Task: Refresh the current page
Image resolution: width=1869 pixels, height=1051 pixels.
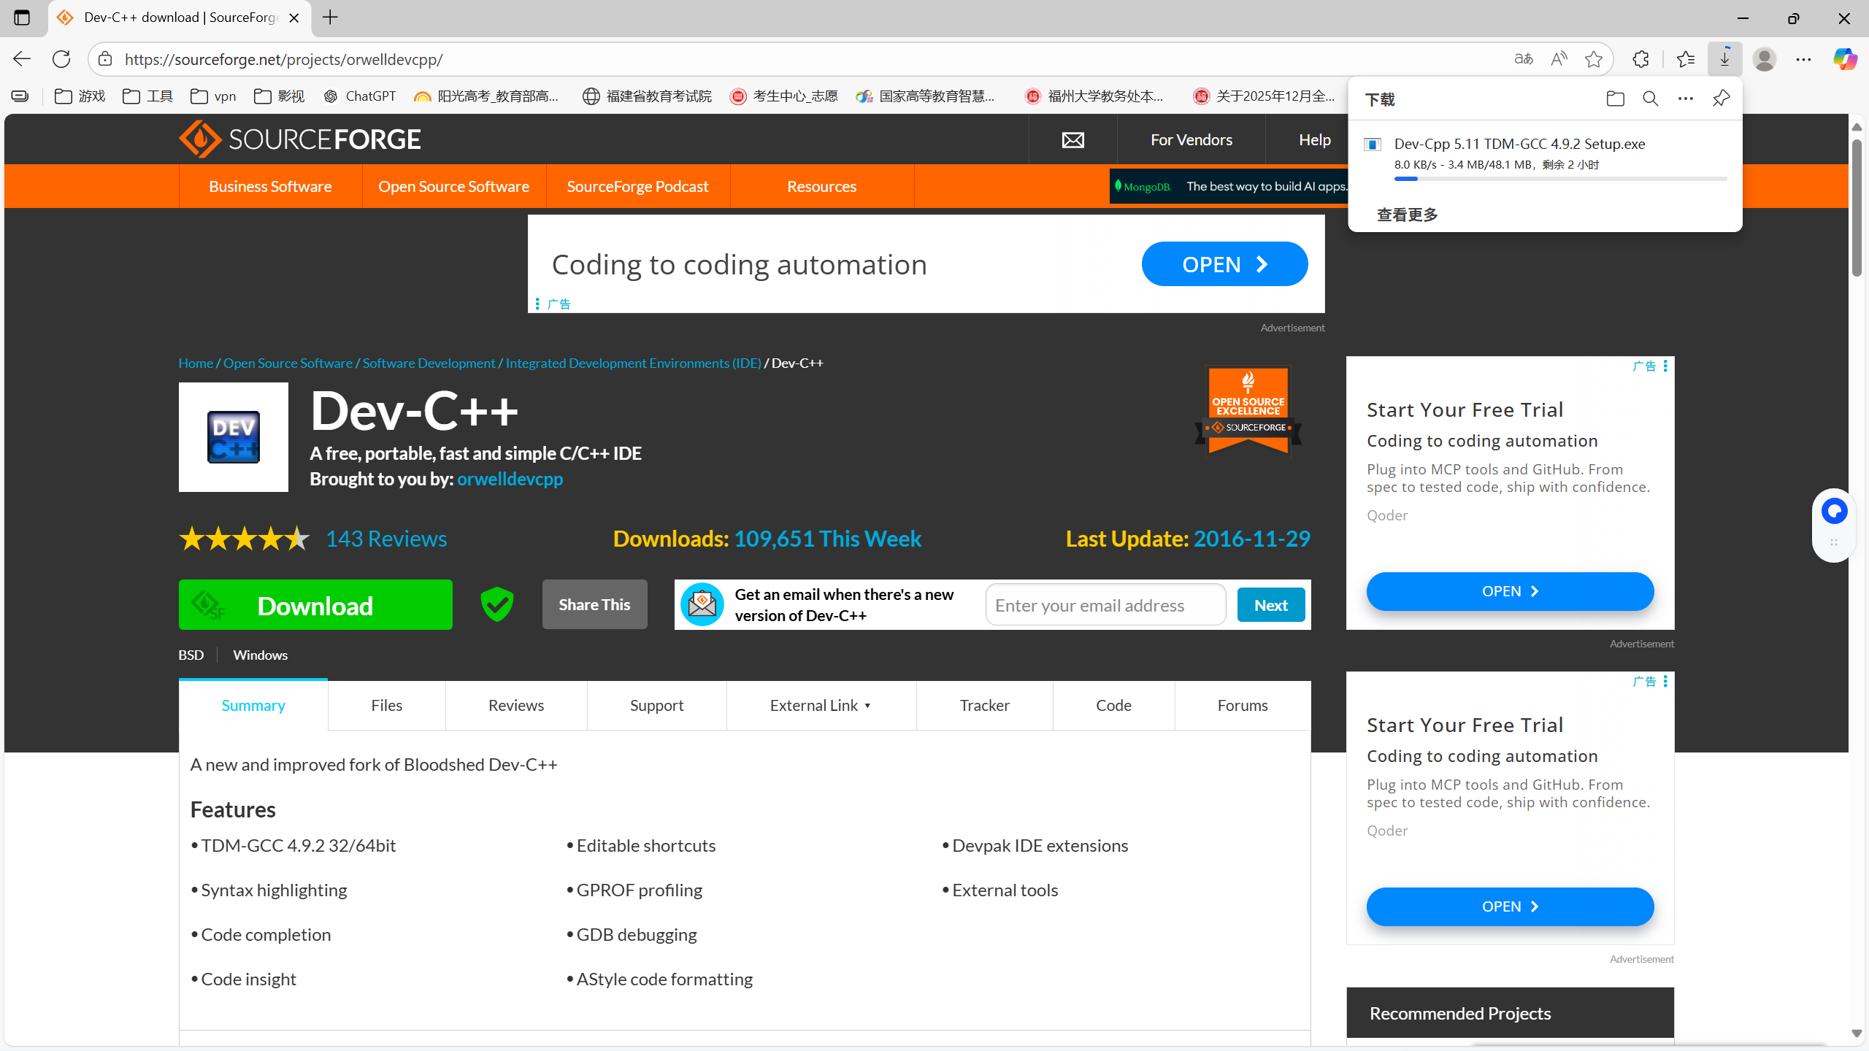Action: click(x=61, y=59)
